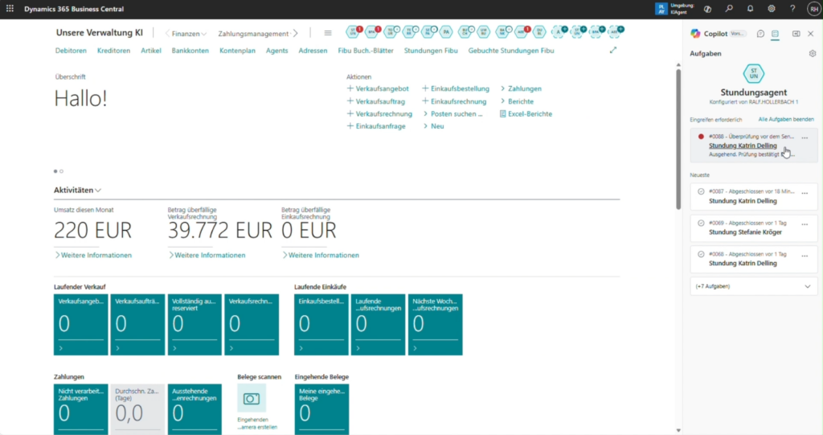823x435 pixels.
Task: Expand the page with the diagonal arrow icon
Action: (613, 50)
